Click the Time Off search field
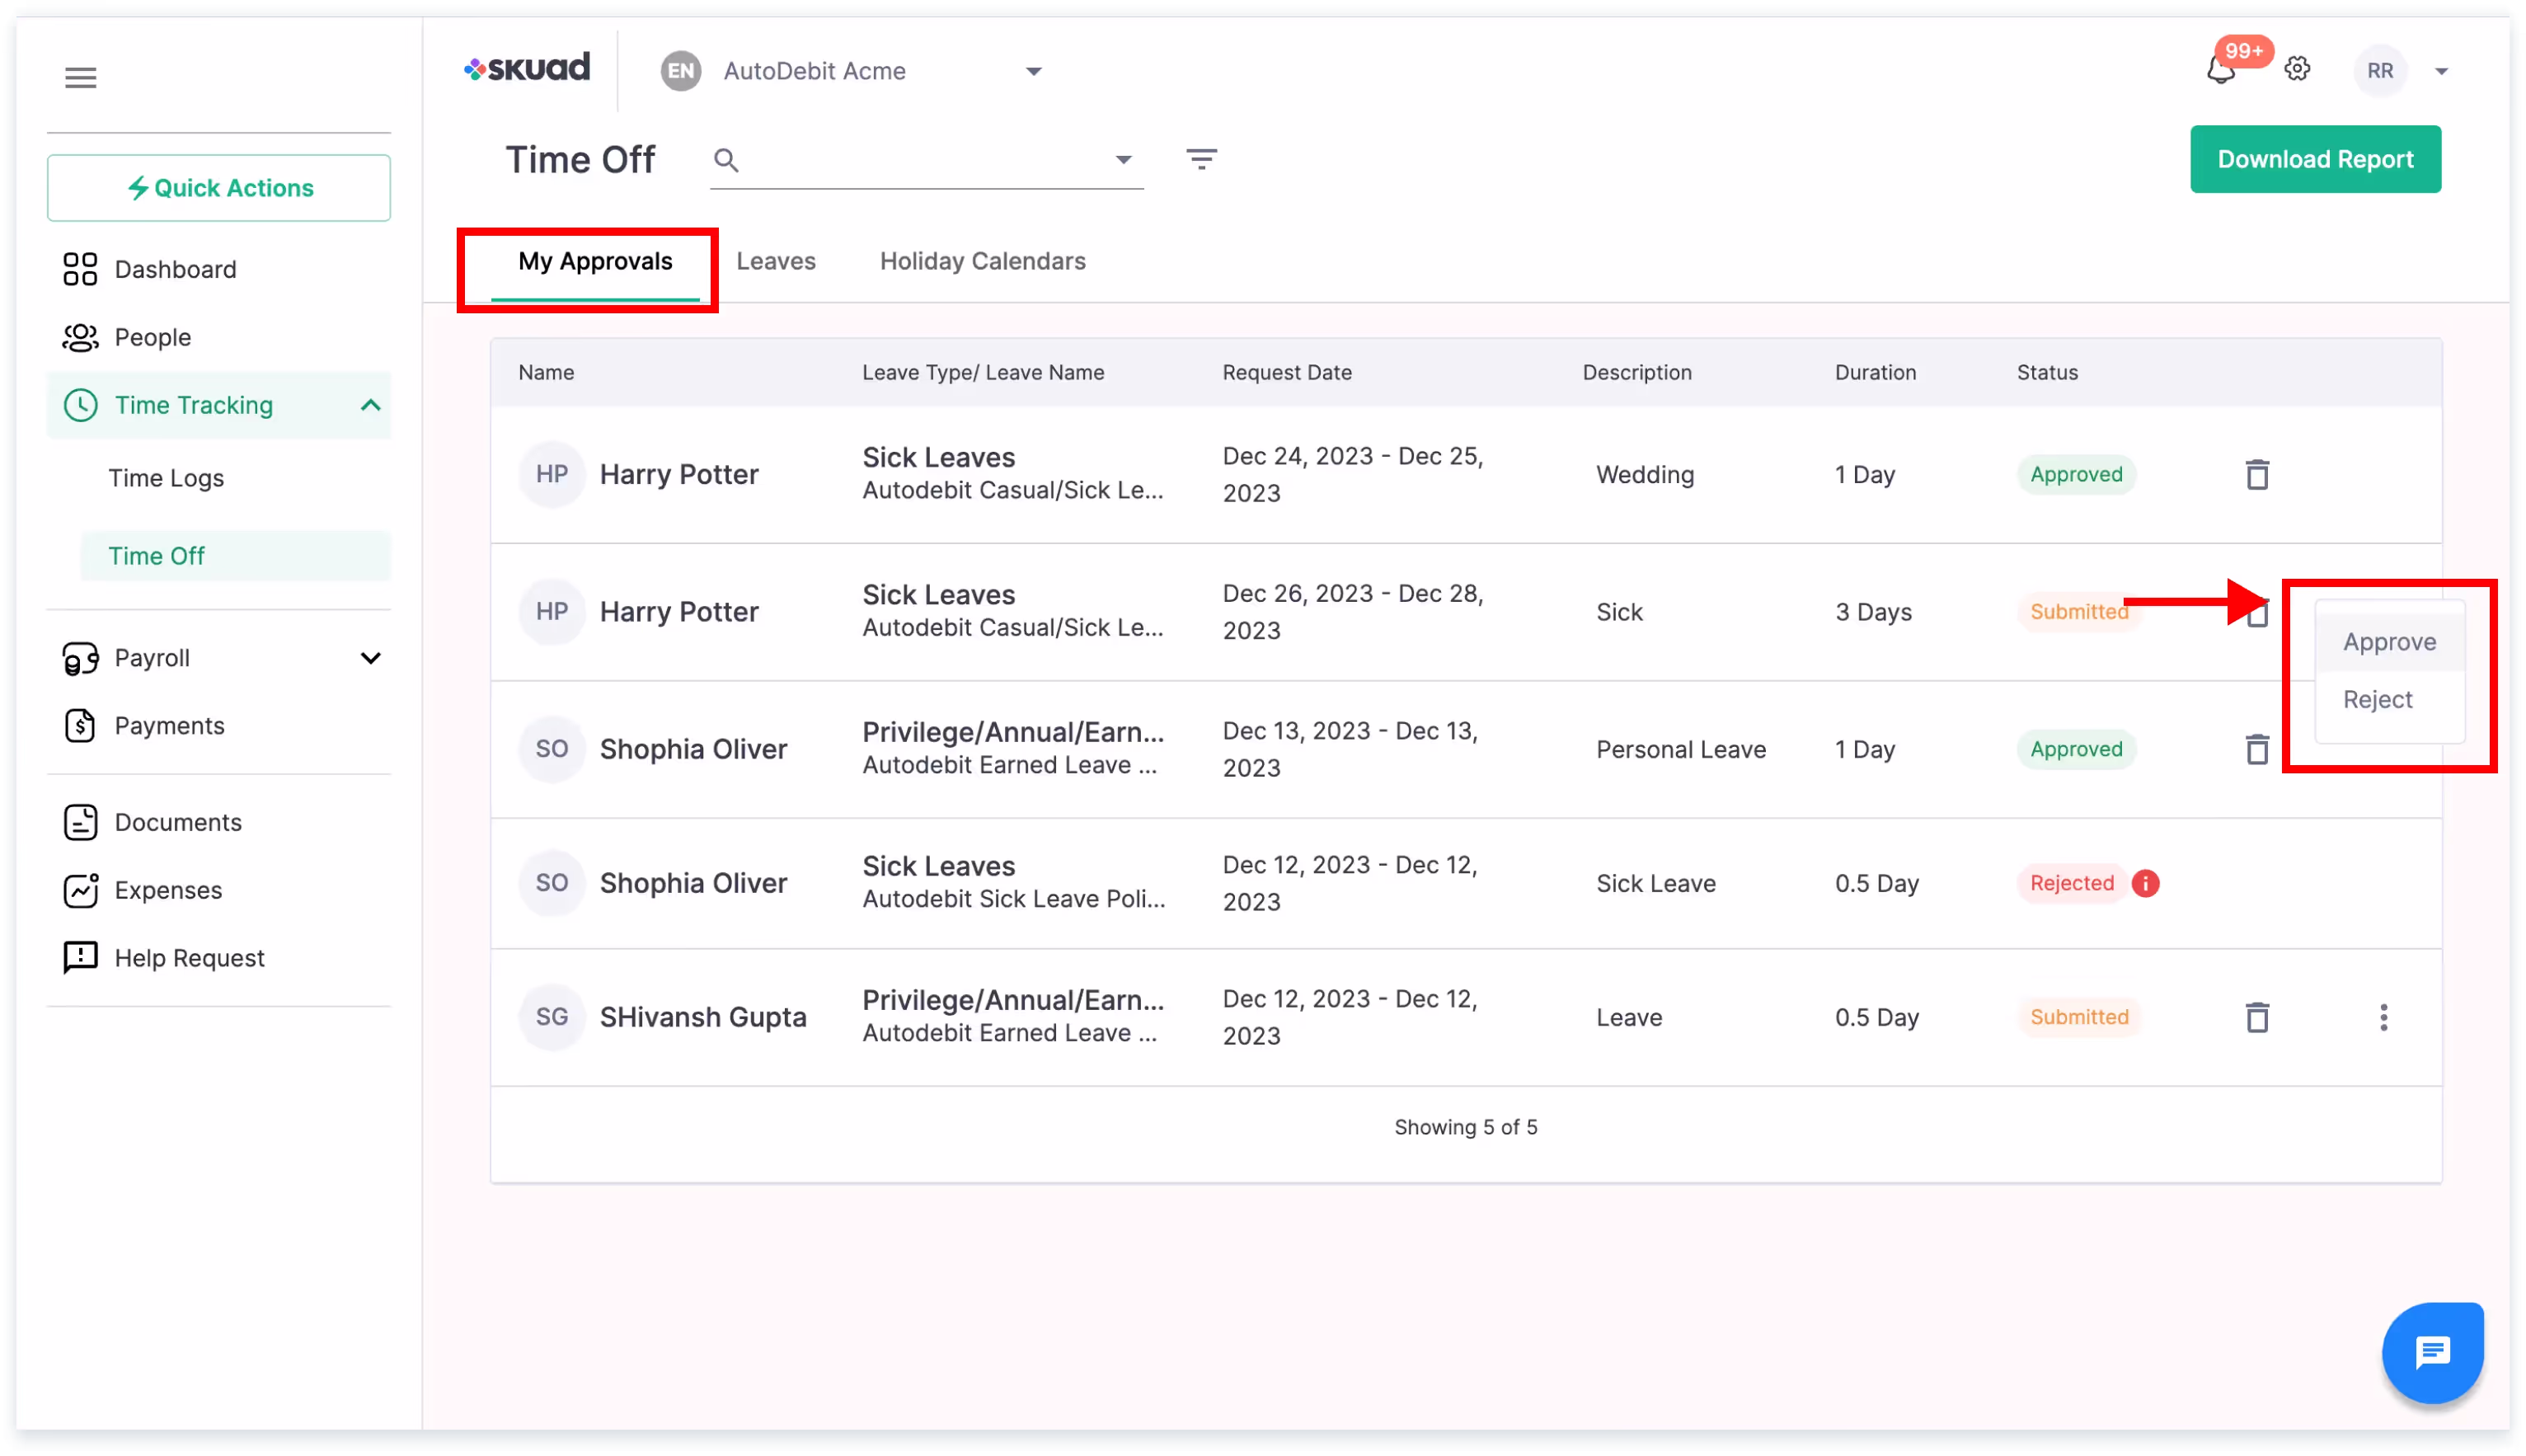 pos(920,160)
